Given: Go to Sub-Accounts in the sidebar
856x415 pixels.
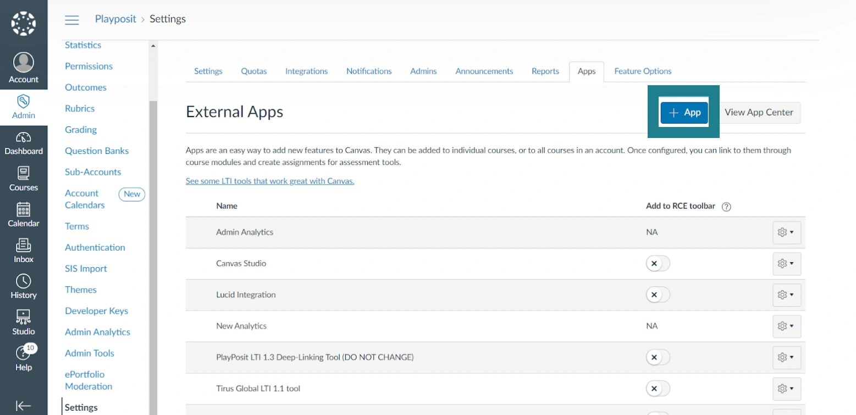Looking at the screenshot, I should (x=93, y=172).
